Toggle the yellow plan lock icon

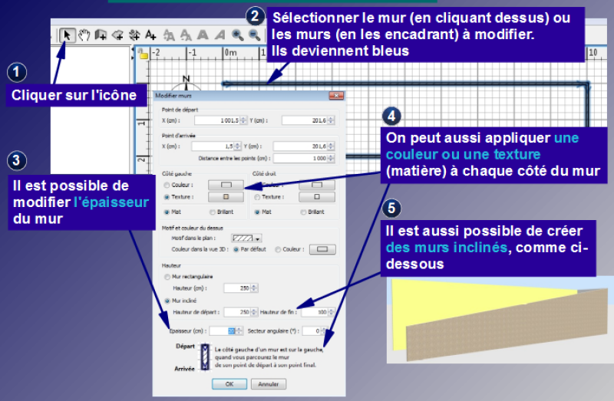pyautogui.click(x=143, y=54)
